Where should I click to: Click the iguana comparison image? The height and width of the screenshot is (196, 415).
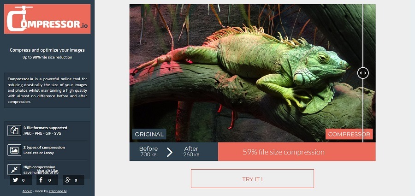pos(253,73)
